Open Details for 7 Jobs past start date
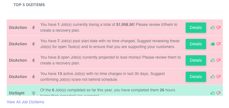Image resolution: width=229 pixels, height=108 pixels. pyautogui.click(x=196, y=44)
